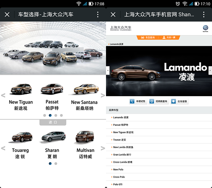212x188 pixels.
Task: Tap the Volkswagen logo in site header
Action: [x=205, y=28]
